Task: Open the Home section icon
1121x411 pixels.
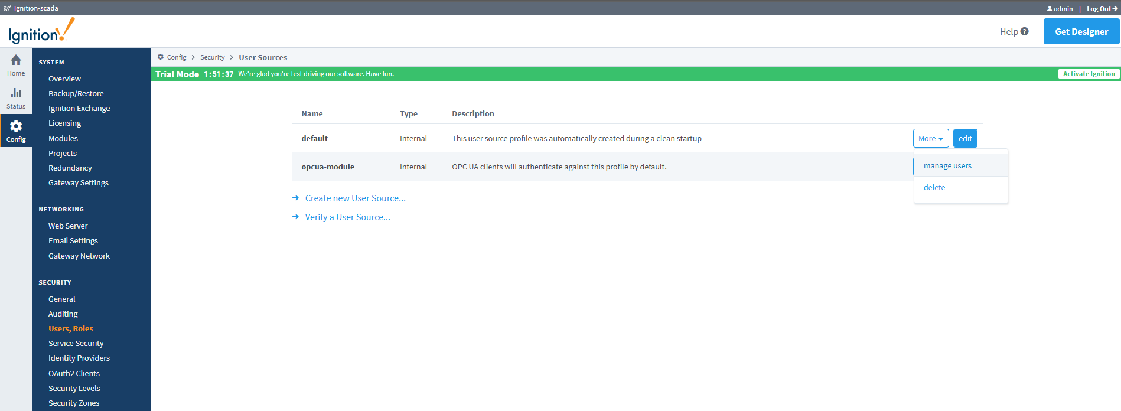Action: pos(16,60)
